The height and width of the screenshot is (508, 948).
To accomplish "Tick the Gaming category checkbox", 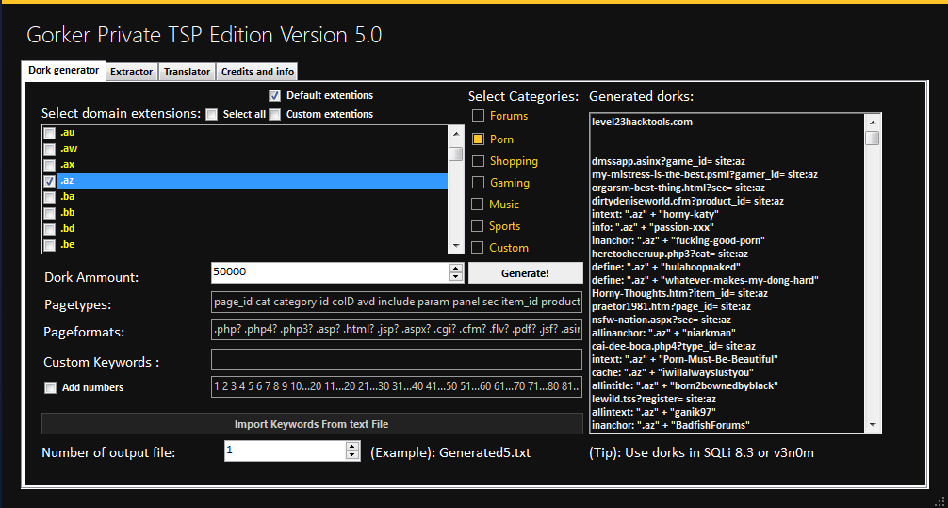I will [x=478, y=183].
